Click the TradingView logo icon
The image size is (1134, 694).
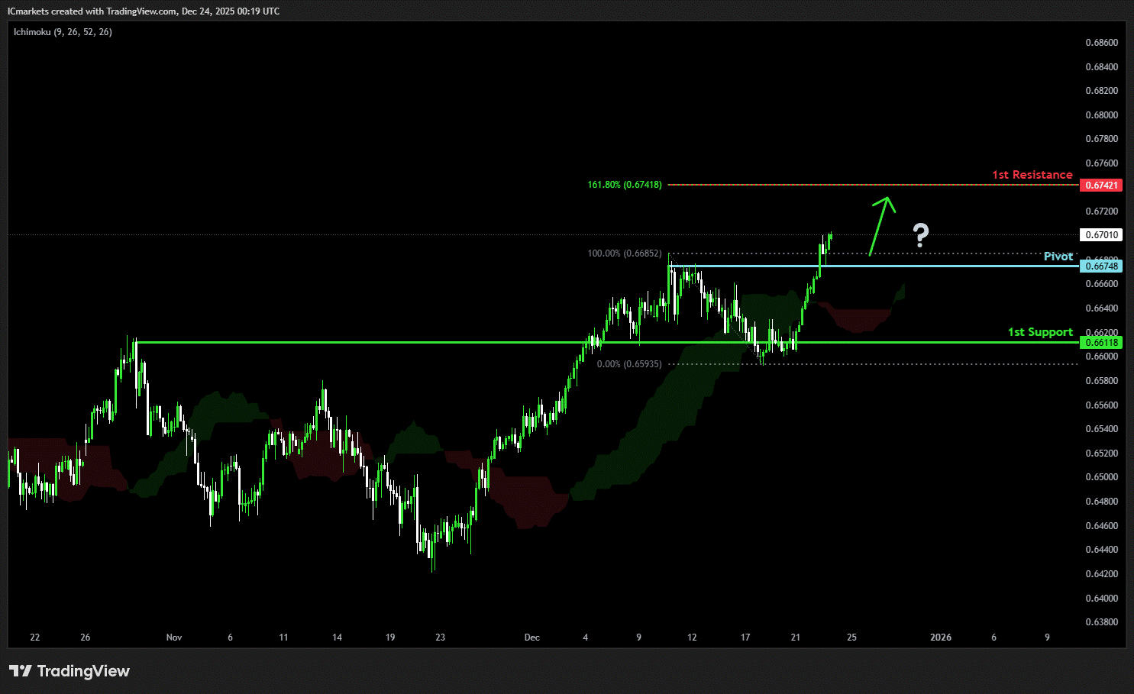coord(21,671)
